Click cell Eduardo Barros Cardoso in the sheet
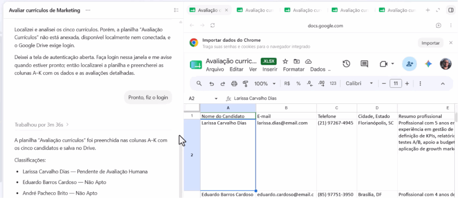The image size is (458, 198). click(228, 194)
